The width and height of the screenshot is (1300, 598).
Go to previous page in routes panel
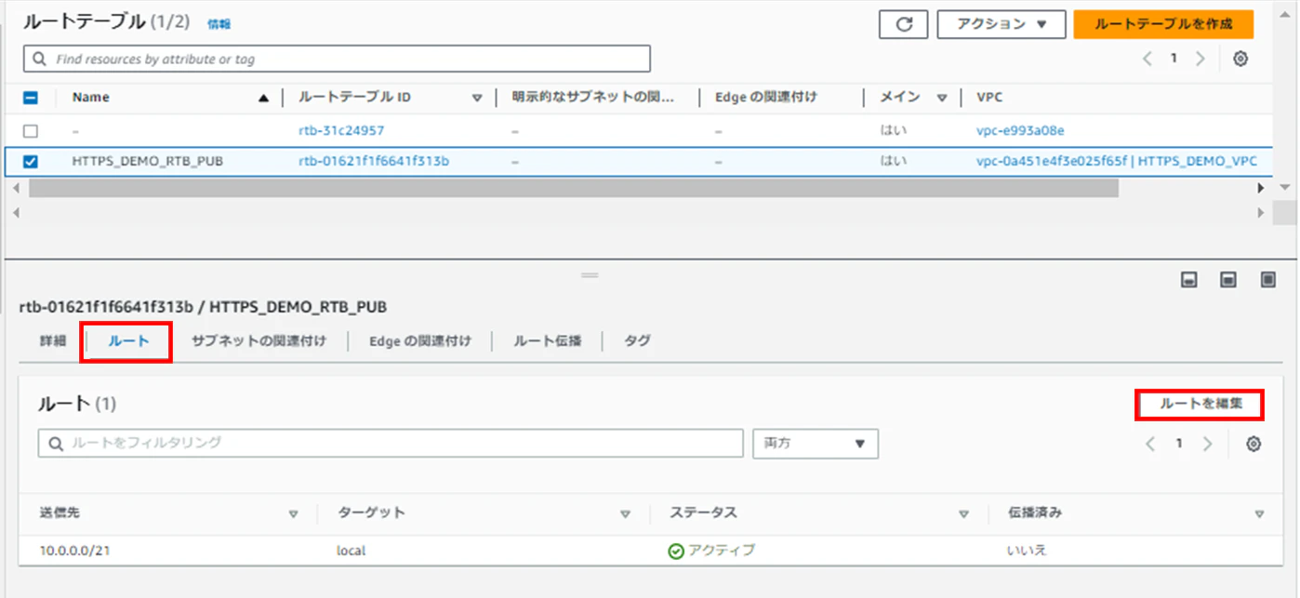pyautogui.click(x=1150, y=444)
